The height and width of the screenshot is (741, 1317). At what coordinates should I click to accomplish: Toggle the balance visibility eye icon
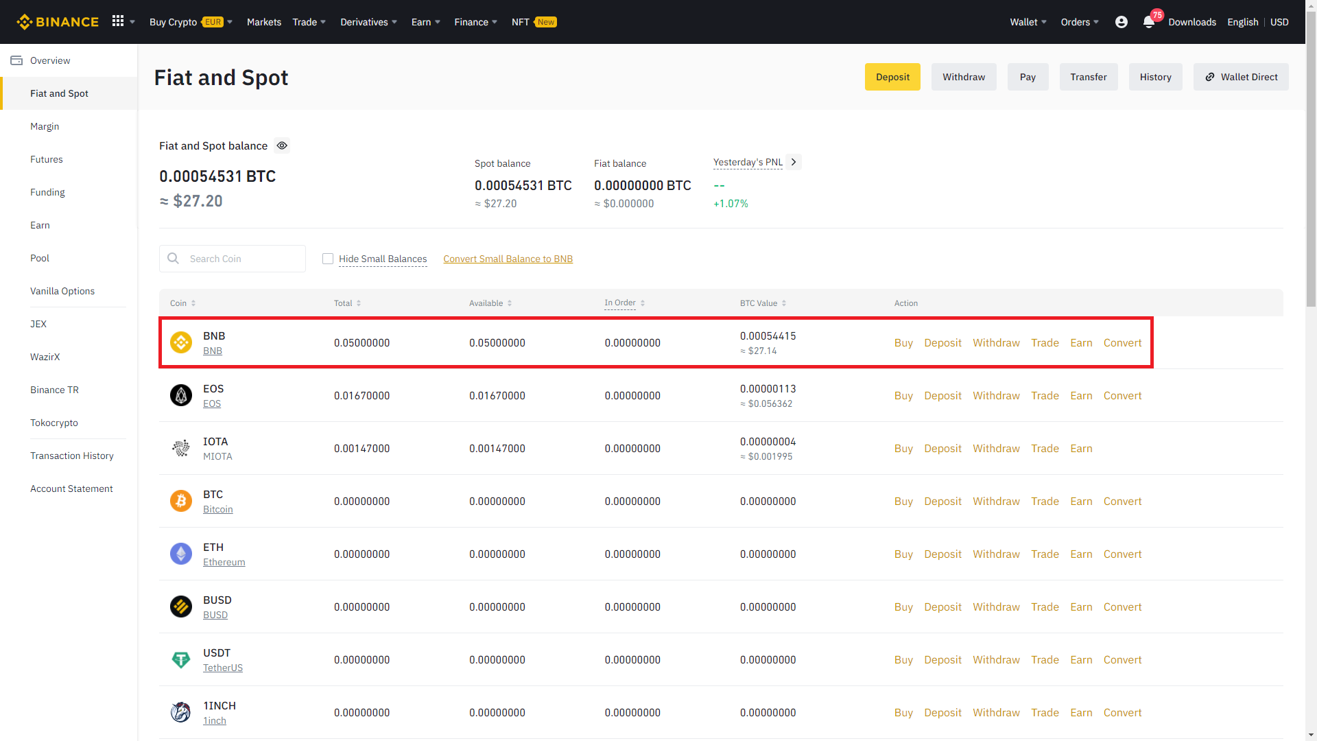(x=282, y=145)
